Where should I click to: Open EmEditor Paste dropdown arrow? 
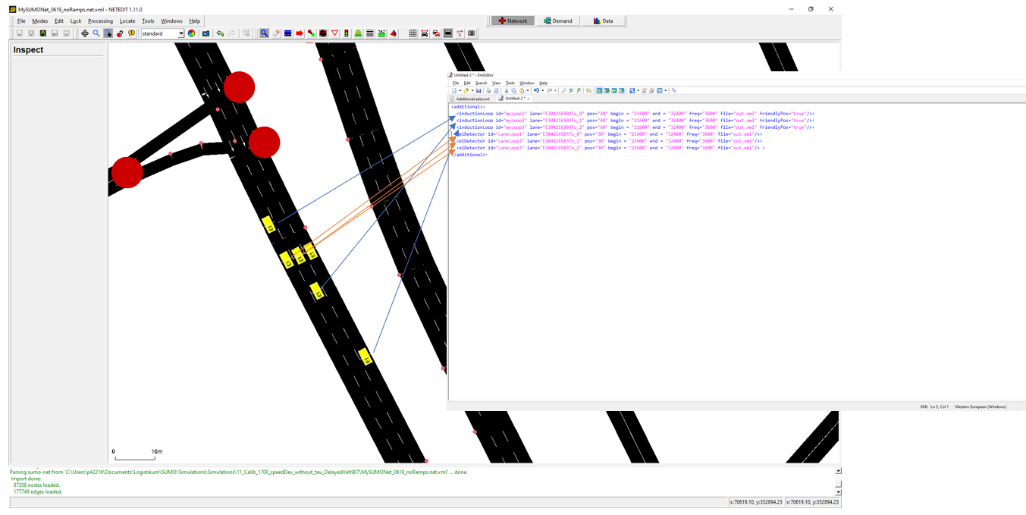pyautogui.click(x=528, y=91)
